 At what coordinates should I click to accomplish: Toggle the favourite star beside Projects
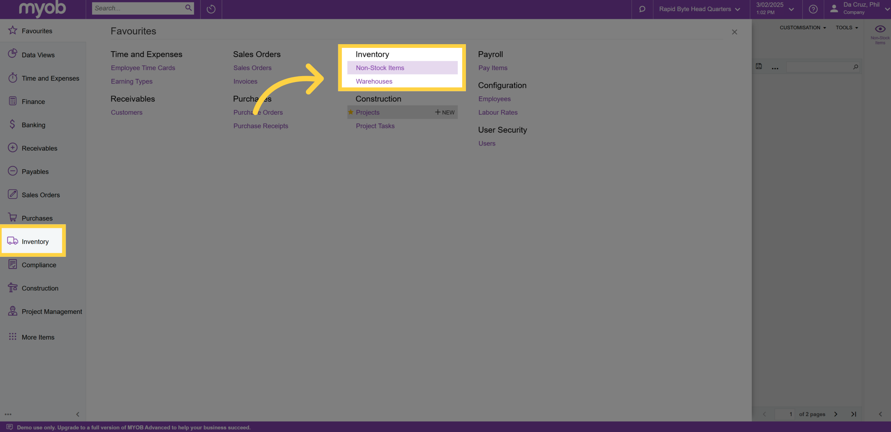click(x=350, y=112)
